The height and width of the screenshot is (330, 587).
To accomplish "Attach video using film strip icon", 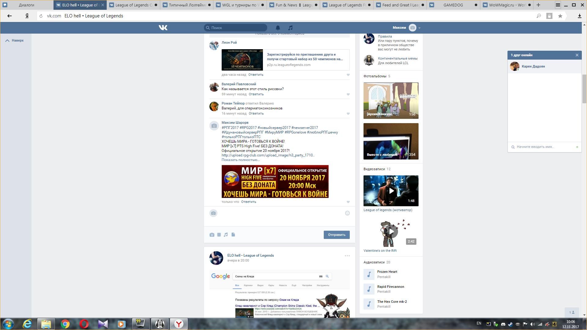I will click(x=219, y=235).
